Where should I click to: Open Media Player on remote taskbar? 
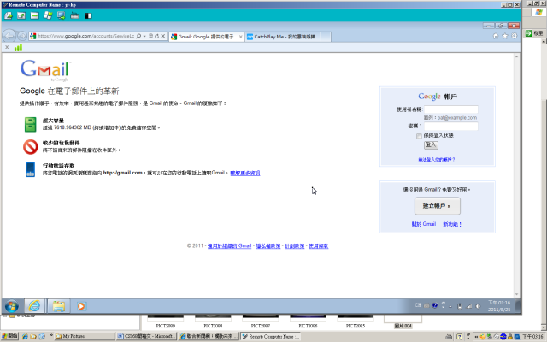(81, 306)
